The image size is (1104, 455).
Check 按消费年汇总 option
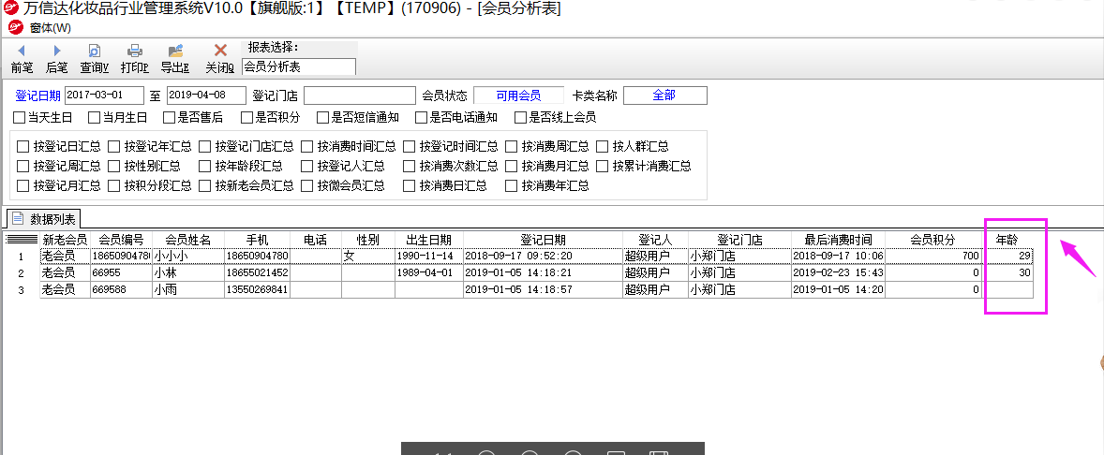(511, 185)
